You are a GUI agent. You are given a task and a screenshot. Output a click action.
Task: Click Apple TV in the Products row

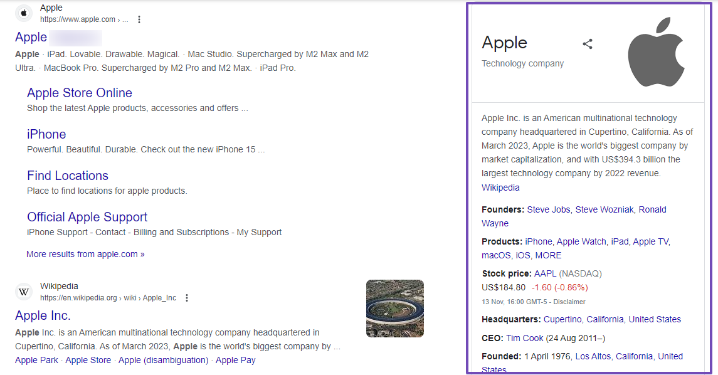tap(651, 242)
